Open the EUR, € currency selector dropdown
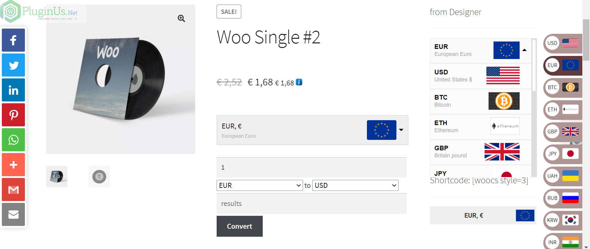This screenshot has height=249, width=590. (312, 130)
